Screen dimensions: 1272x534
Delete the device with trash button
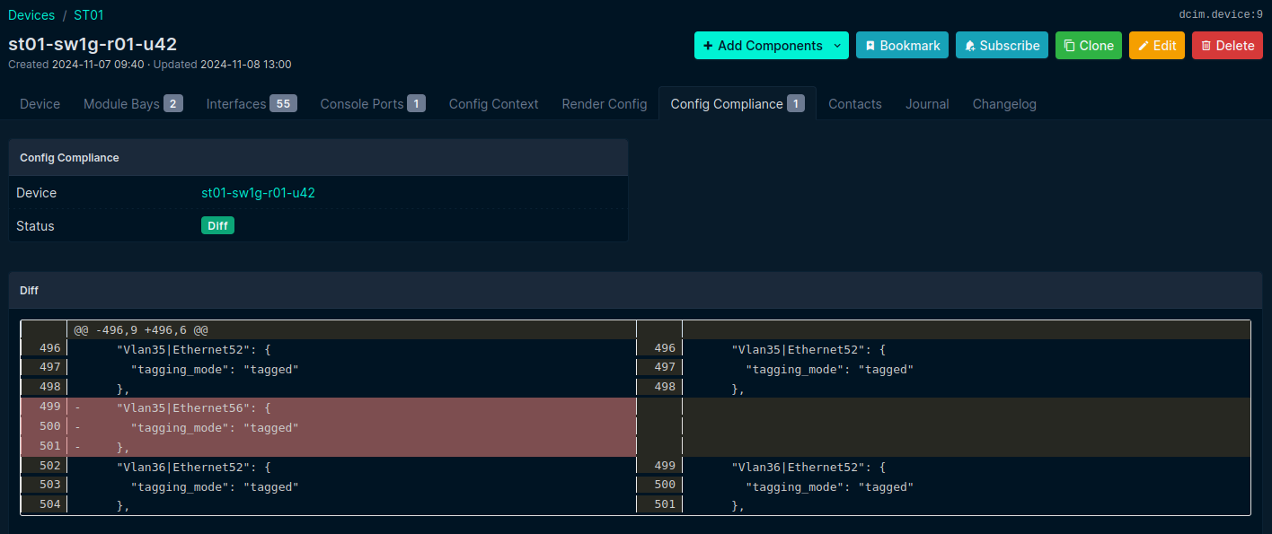point(1227,46)
